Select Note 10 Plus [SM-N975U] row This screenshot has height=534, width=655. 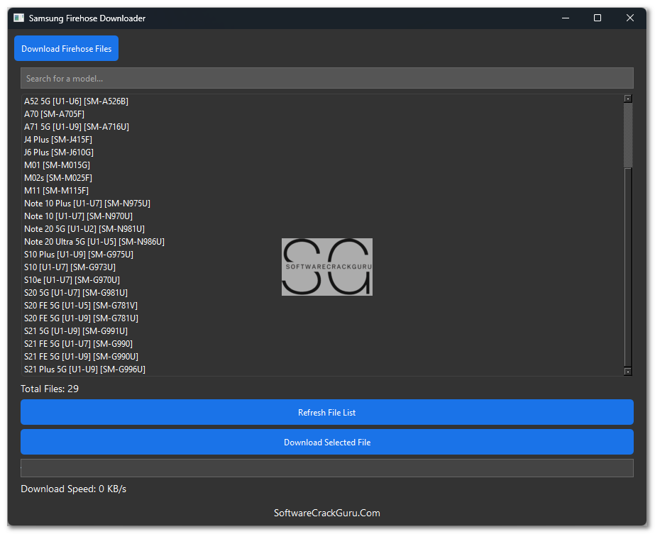tap(87, 204)
